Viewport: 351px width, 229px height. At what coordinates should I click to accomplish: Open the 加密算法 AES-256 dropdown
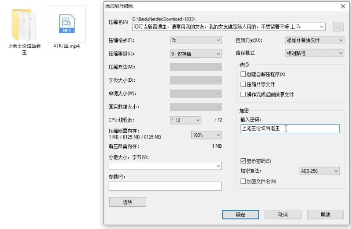[319, 171]
